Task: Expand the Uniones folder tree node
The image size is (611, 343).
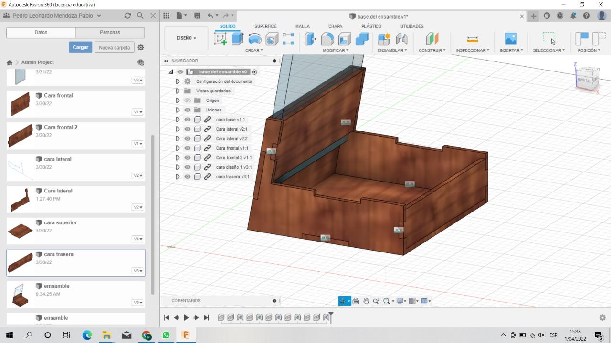Action: point(178,110)
